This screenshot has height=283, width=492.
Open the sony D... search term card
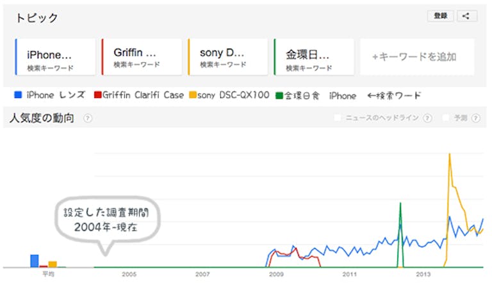coord(228,58)
